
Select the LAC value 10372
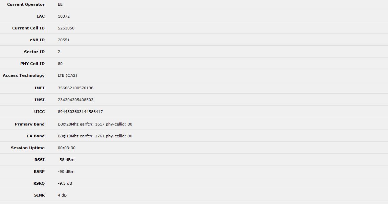tap(64, 16)
